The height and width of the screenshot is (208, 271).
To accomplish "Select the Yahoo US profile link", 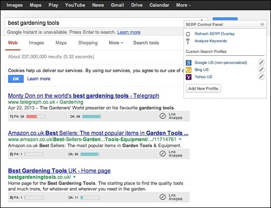I will [204, 77].
